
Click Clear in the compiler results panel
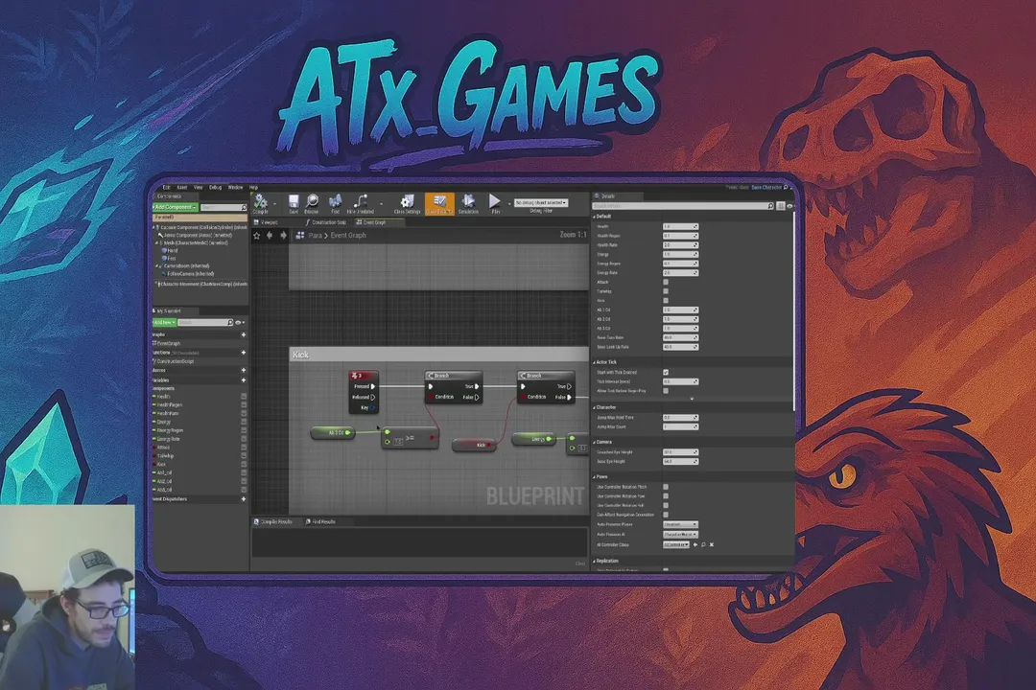(x=580, y=563)
